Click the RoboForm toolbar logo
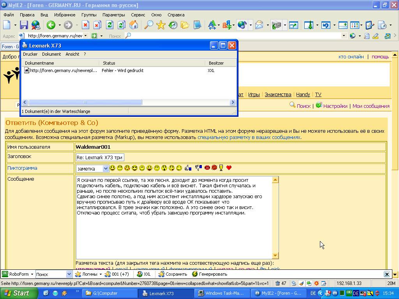Viewport: 399px width, 299px height. pos(5,274)
